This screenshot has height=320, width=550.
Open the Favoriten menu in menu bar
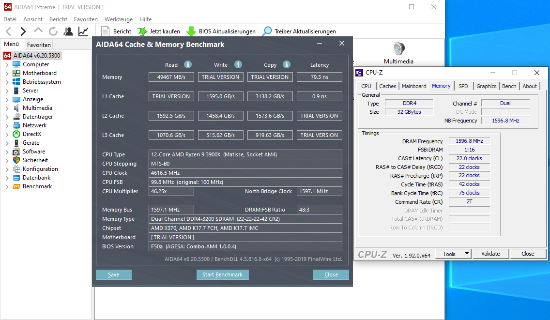86,19
